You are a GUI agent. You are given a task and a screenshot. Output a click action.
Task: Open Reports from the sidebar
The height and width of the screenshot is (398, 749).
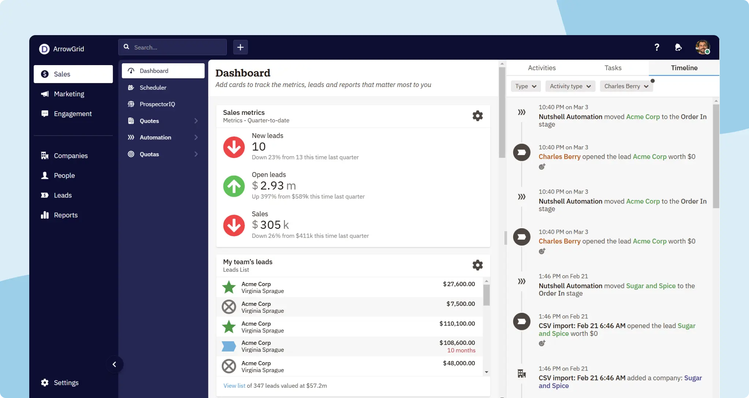coord(66,215)
